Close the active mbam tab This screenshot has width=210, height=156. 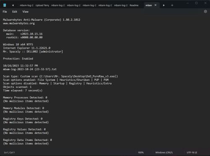155,5
